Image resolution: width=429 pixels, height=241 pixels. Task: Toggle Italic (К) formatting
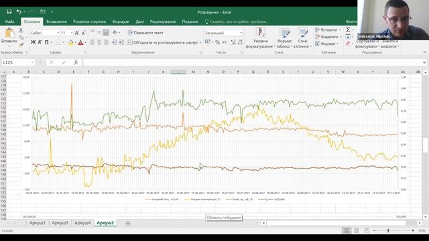pyautogui.click(x=40, y=42)
